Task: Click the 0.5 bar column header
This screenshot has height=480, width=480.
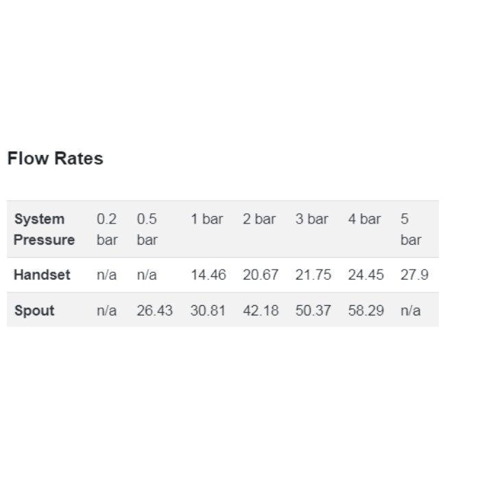Action: (147, 229)
